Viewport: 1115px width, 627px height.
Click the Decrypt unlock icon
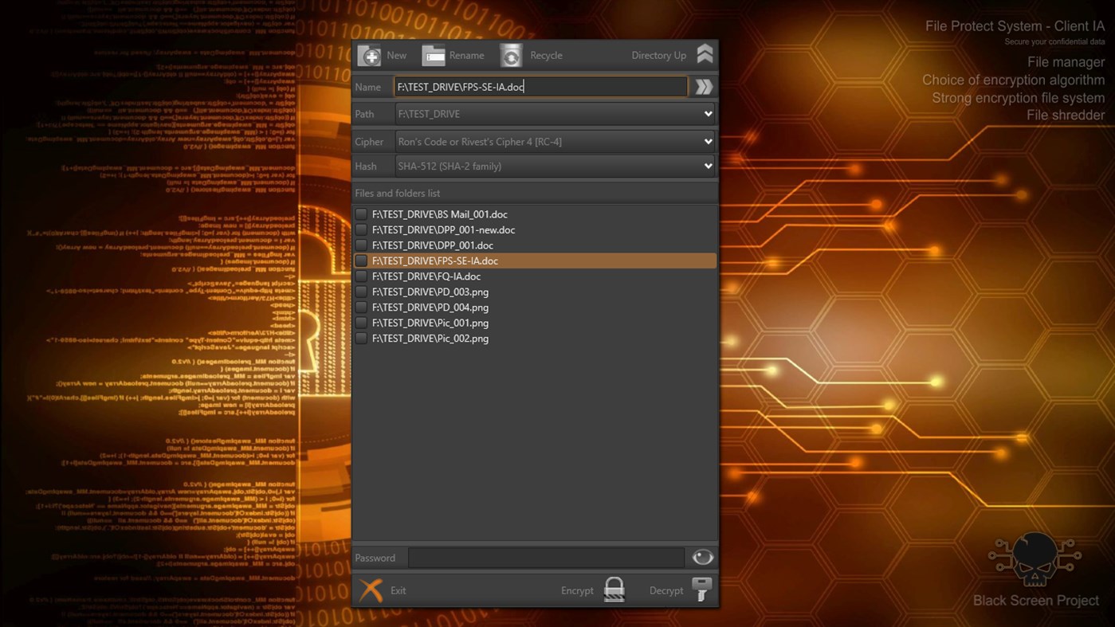pyautogui.click(x=701, y=590)
